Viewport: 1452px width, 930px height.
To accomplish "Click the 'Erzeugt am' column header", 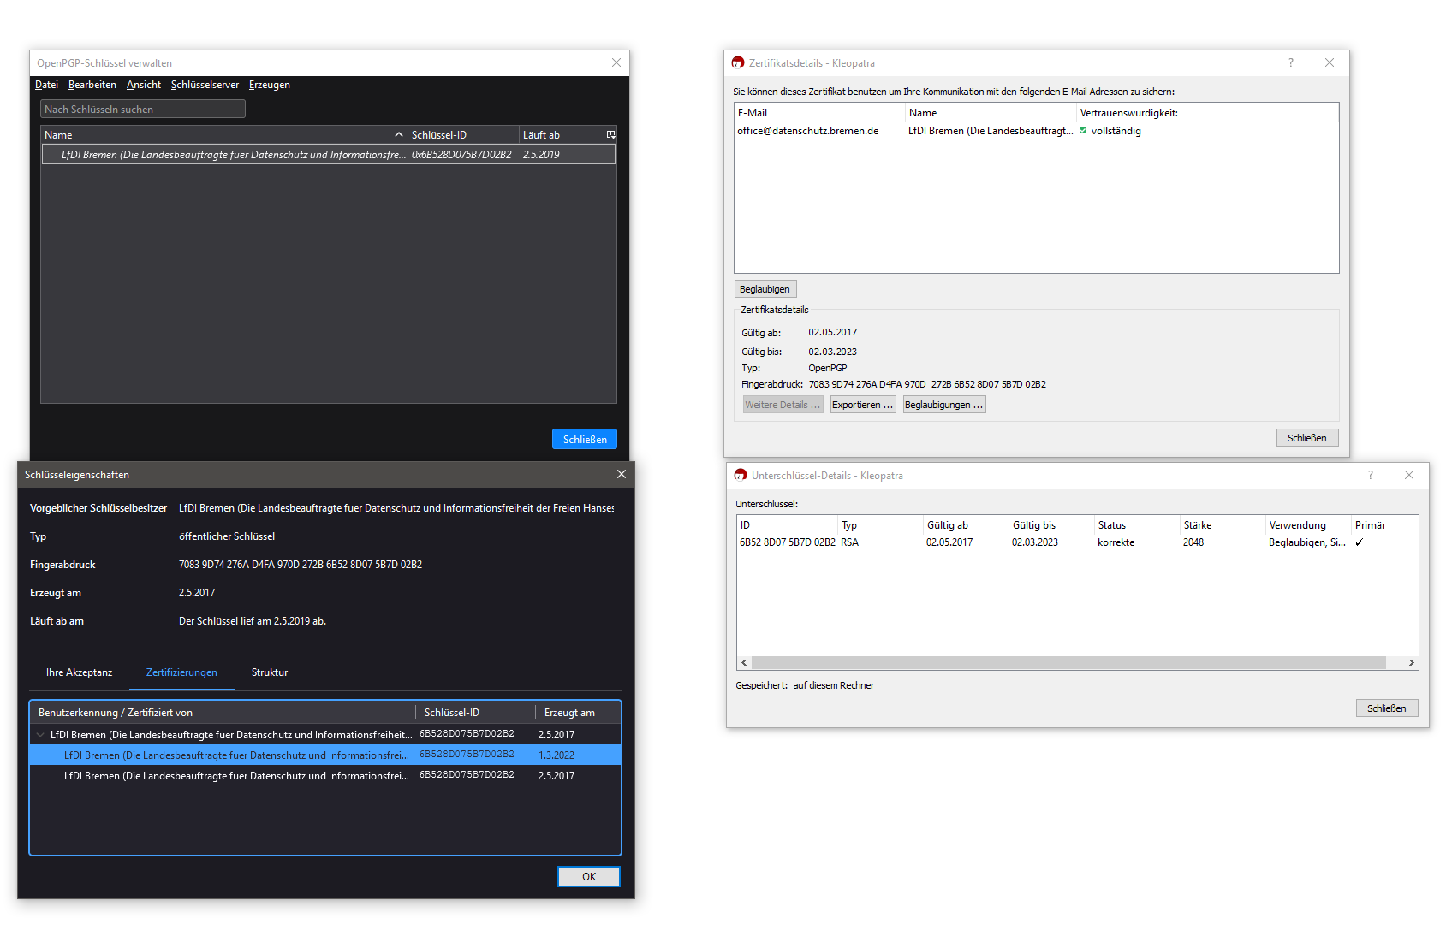I will click(578, 712).
